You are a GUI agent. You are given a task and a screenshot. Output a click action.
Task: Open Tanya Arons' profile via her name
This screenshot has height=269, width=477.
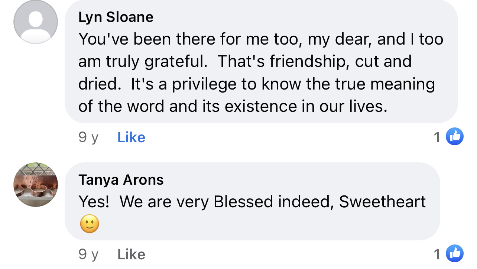121,180
